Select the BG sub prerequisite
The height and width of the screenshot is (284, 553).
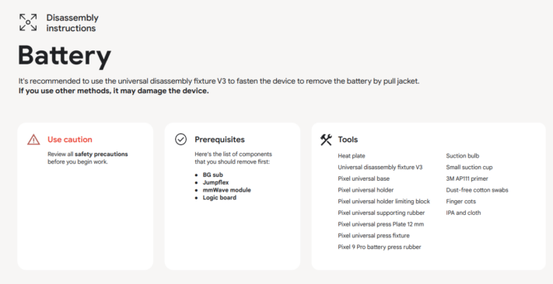click(x=212, y=175)
